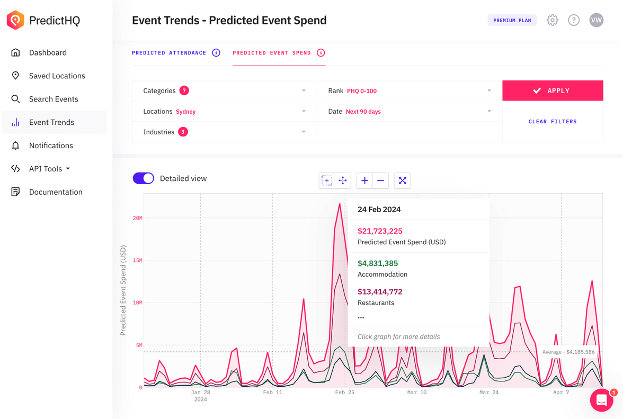
Task: Select the box zoom tool above the chart
Action: pos(327,180)
